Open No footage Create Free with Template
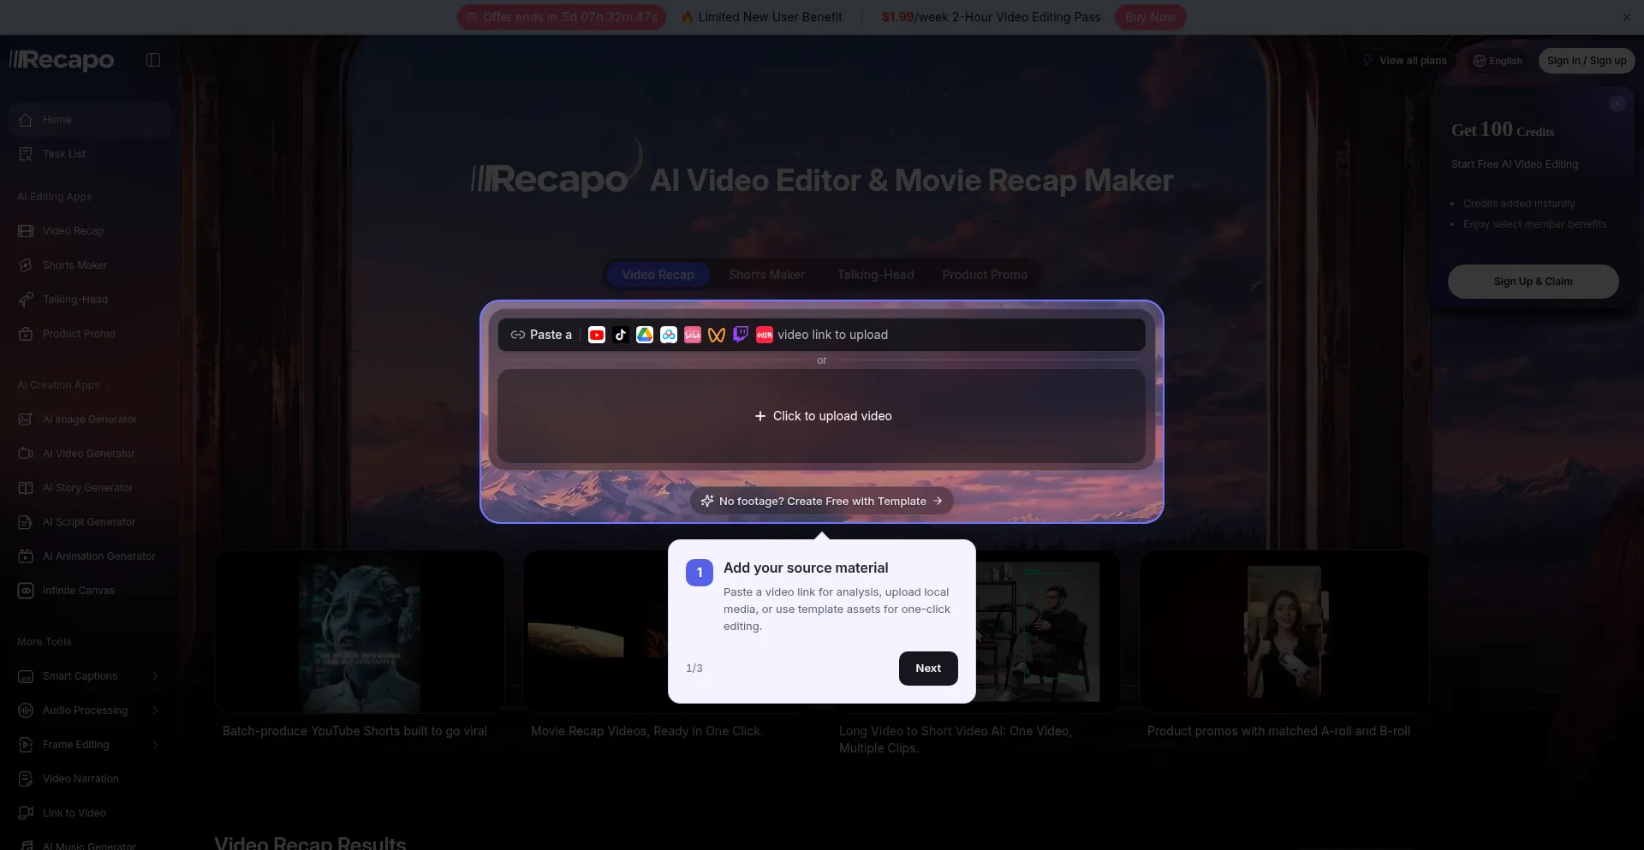The height and width of the screenshot is (850, 1644). (822, 501)
